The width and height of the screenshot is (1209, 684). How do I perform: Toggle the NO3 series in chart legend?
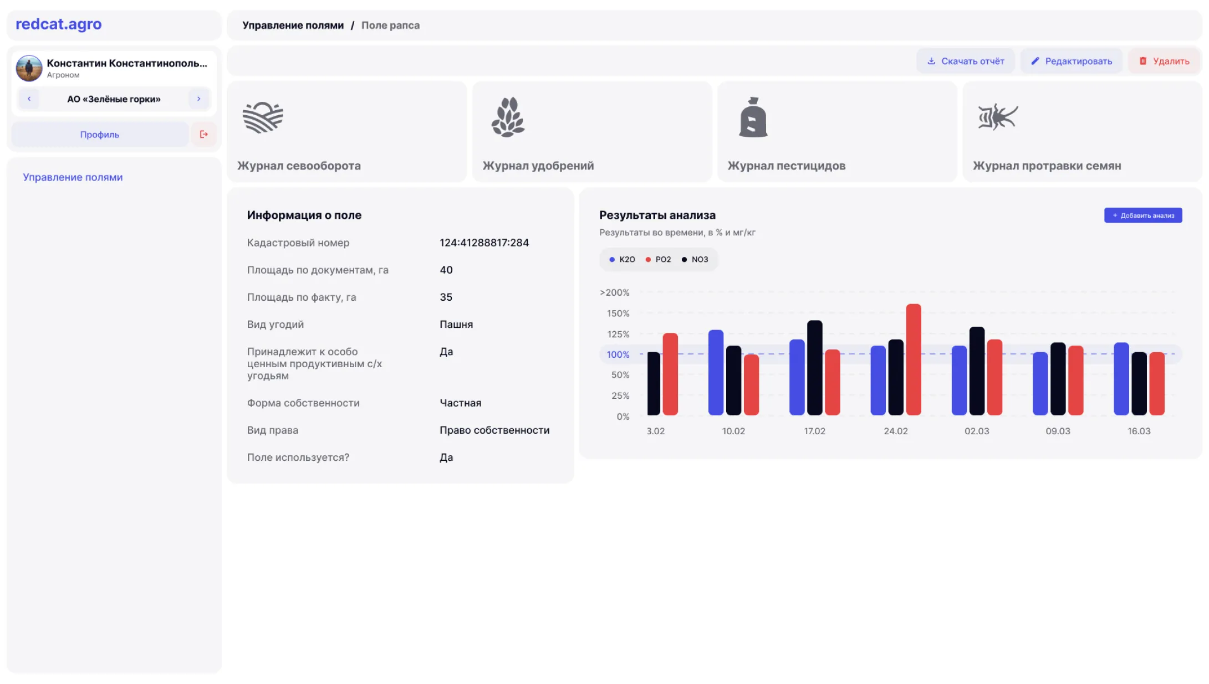(695, 260)
